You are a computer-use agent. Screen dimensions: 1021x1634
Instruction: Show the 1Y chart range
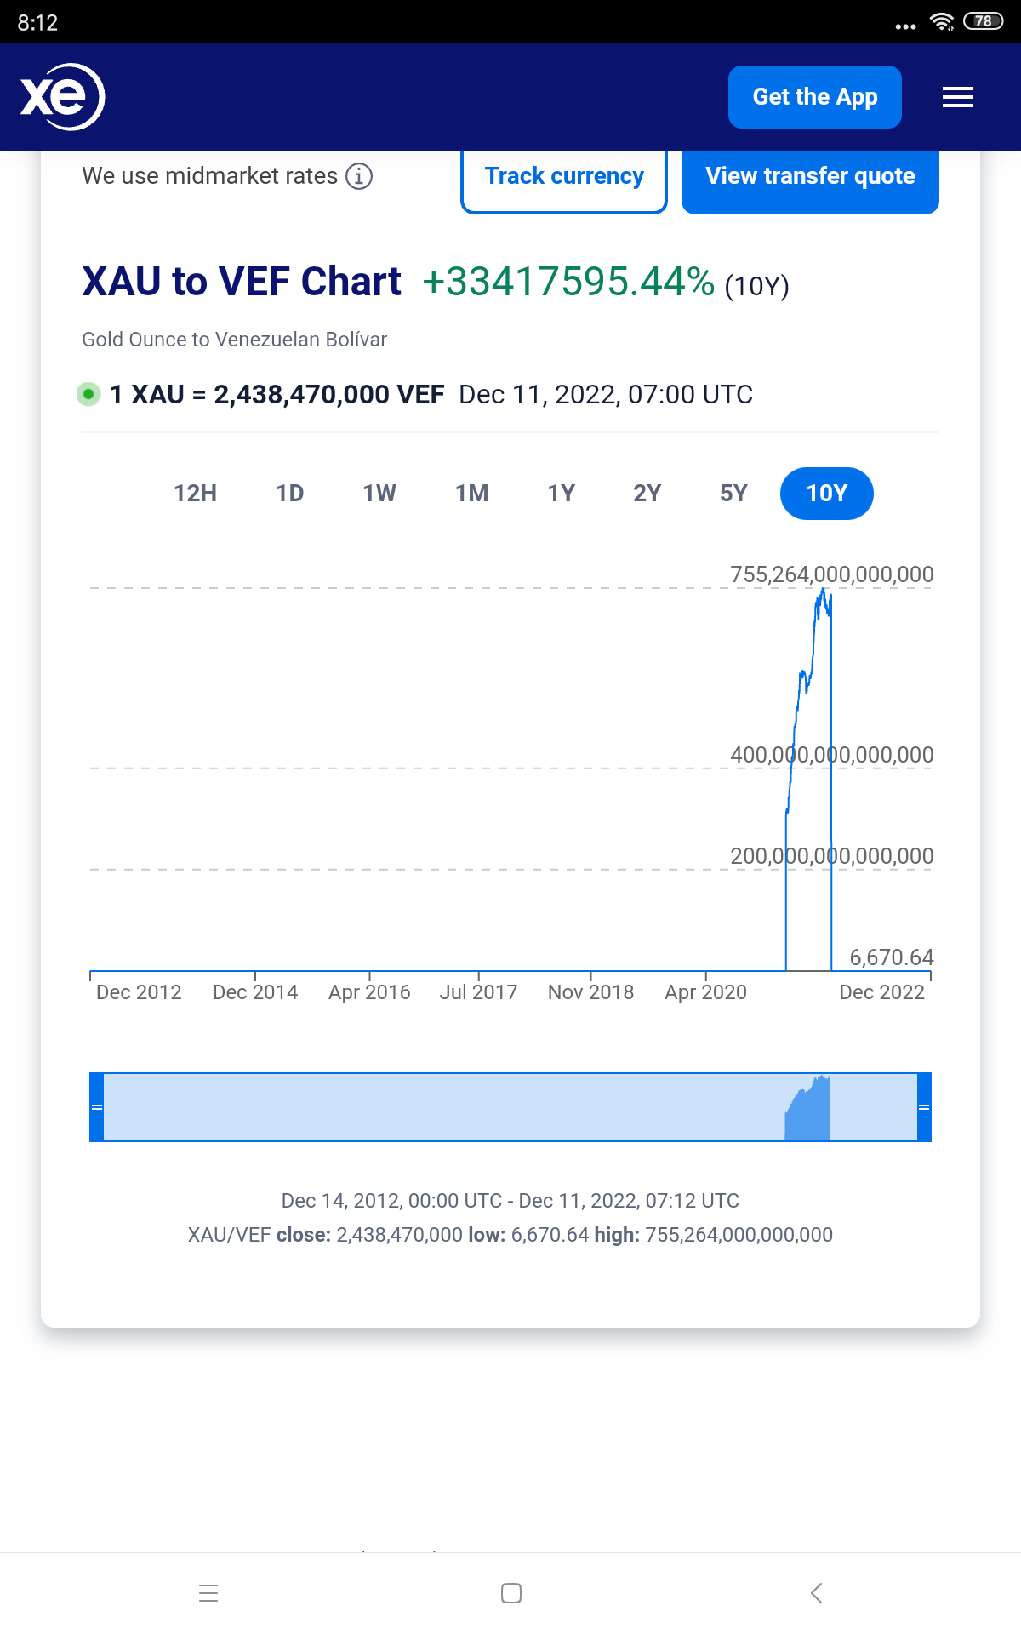[x=561, y=494]
